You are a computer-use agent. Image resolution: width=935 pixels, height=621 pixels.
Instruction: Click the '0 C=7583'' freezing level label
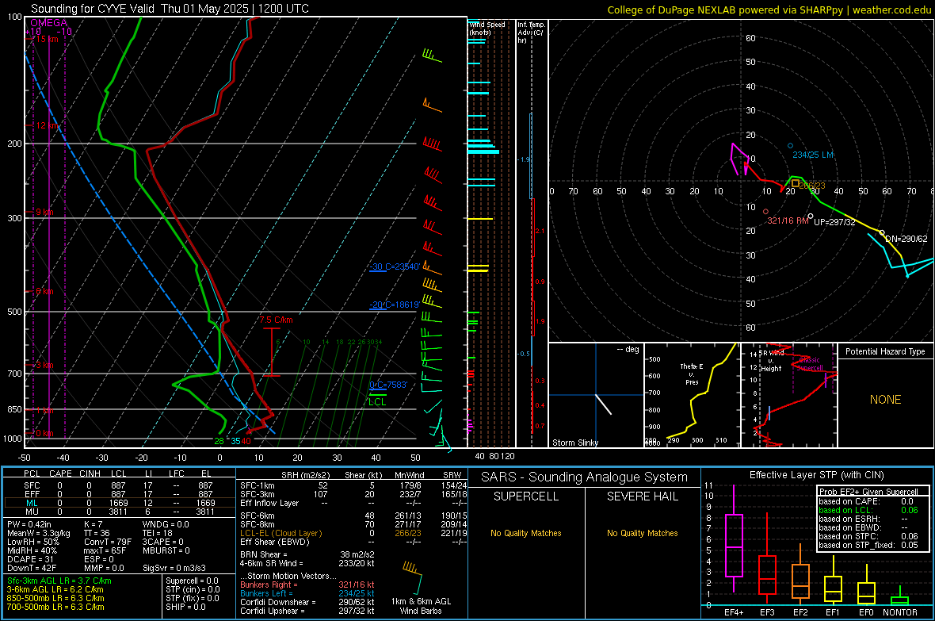388,385
